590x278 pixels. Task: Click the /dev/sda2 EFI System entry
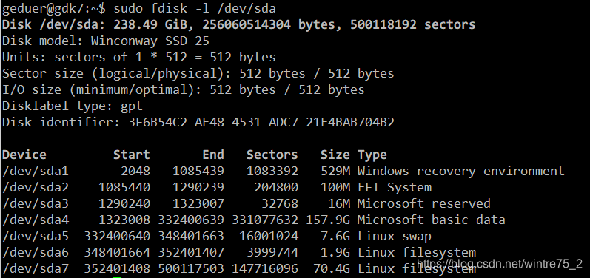tap(217, 188)
